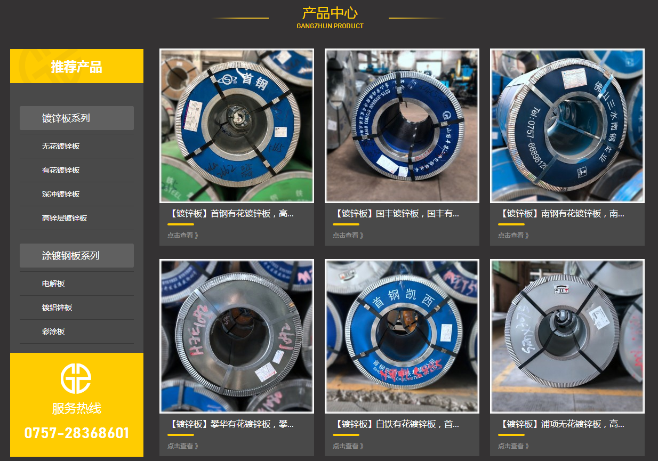The height and width of the screenshot is (461, 658).
Task: Open the 攀华 silver coil product image
Action: (237, 336)
